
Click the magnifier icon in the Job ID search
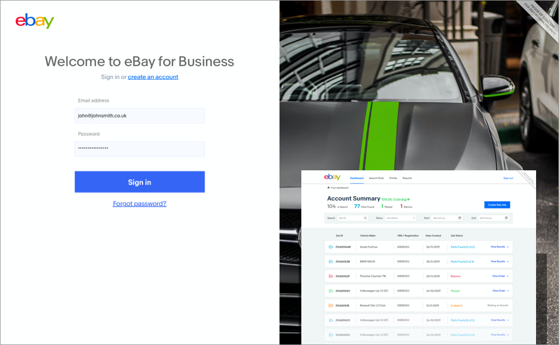(x=365, y=218)
